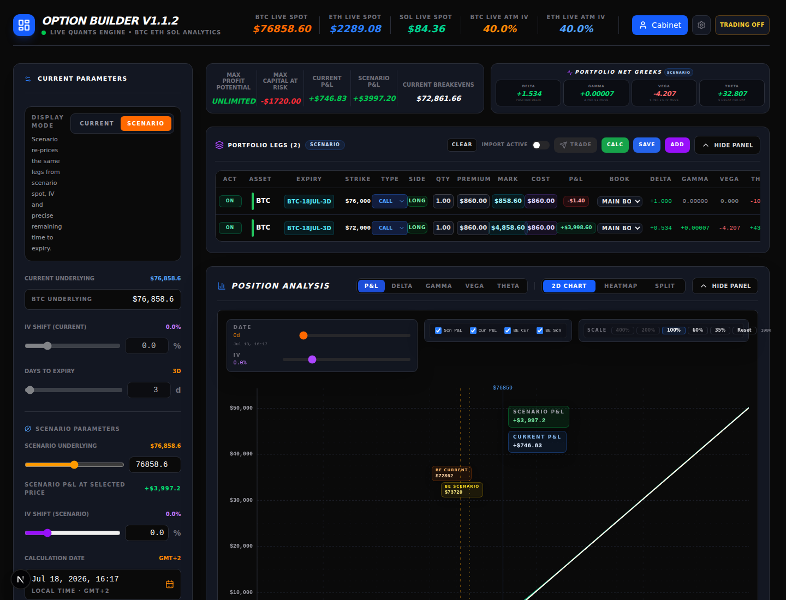
Task: Click the TRADING OFF button
Action: pyautogui.click(x=742, y=25)
